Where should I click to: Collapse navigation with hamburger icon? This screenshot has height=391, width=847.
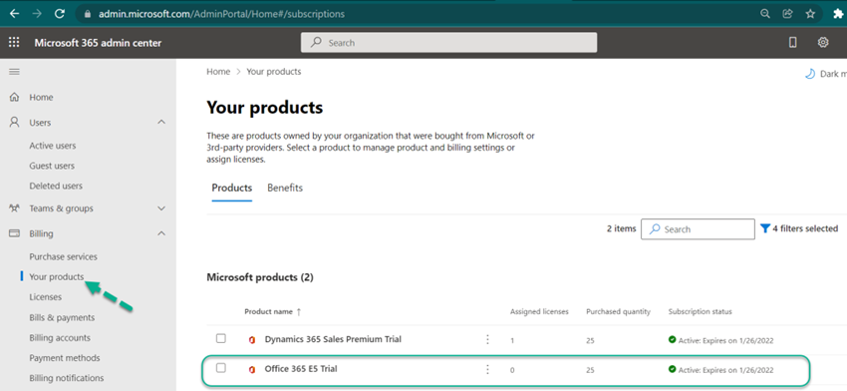(15, 72)
